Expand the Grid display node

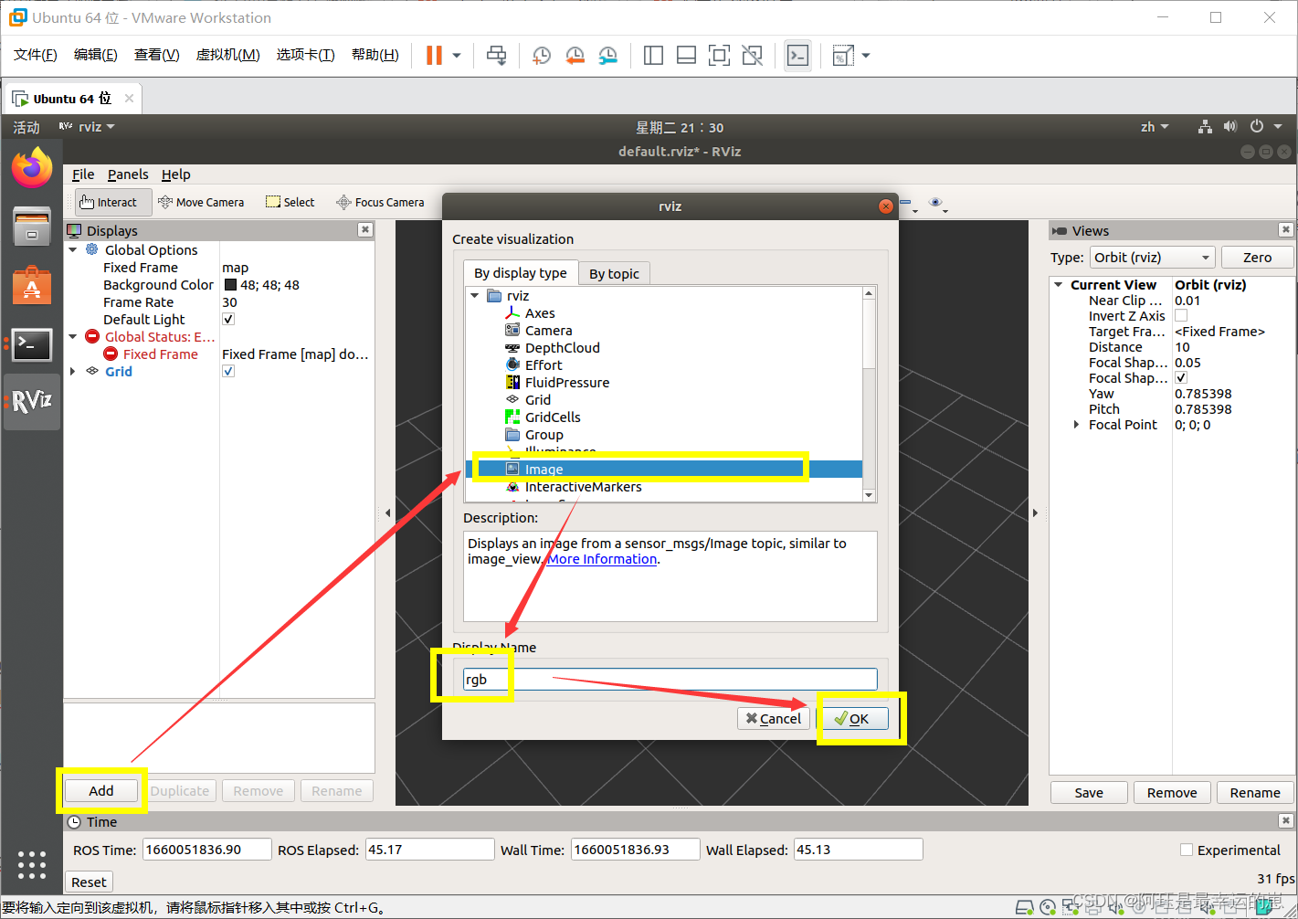pos(73,371)
